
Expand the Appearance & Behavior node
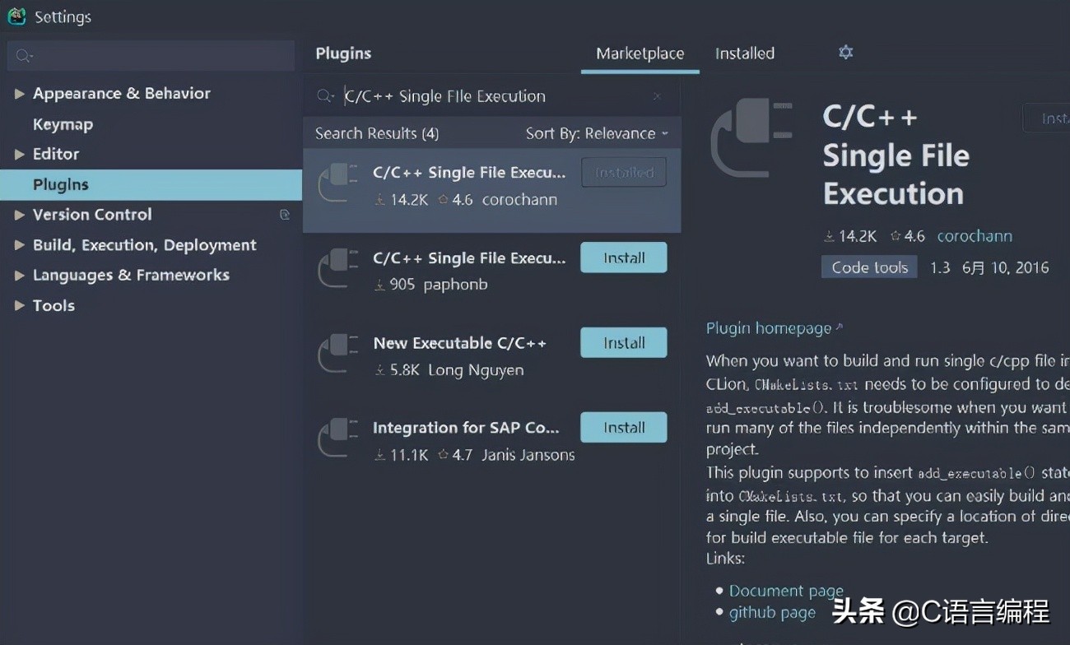pos(19,94)
